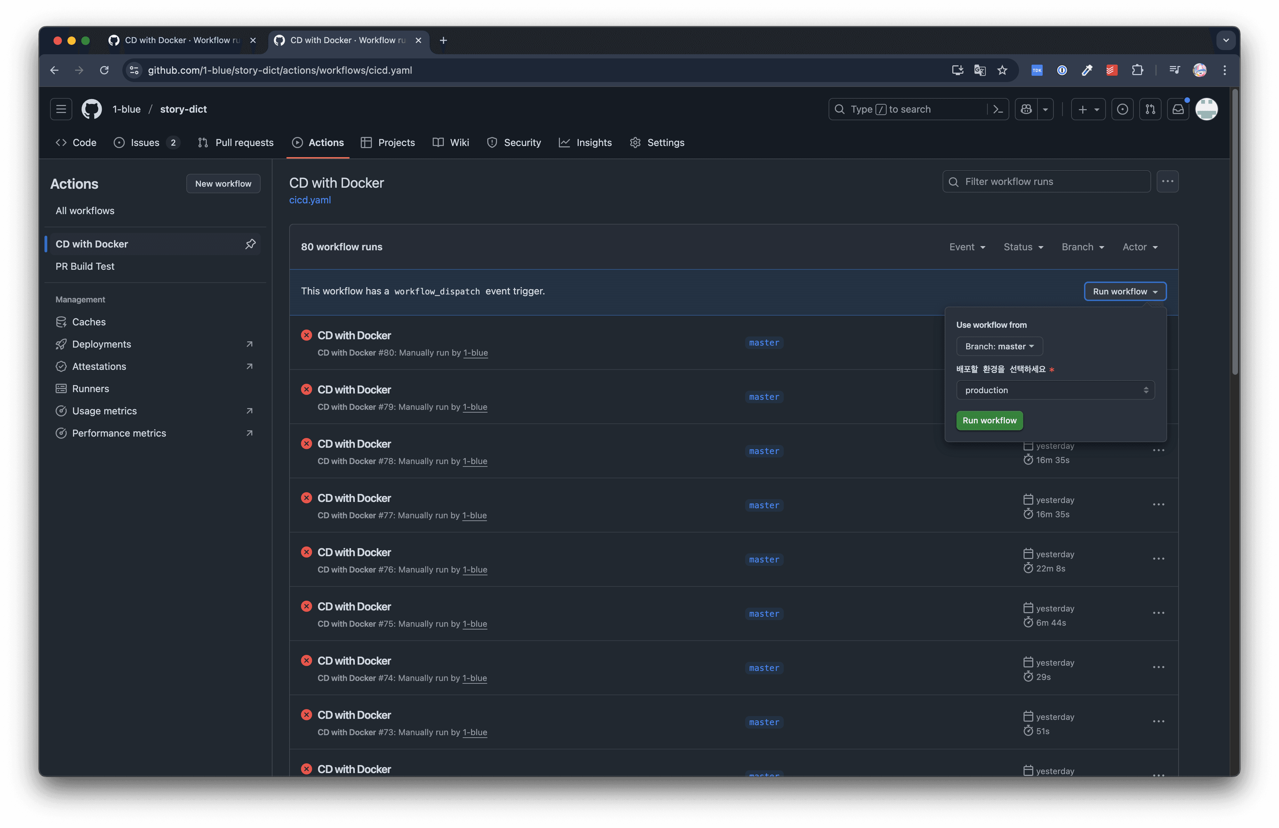This screenshot has width=1279, height=828.
Task: Click the green Run workflow button
Action: point(989,421)
